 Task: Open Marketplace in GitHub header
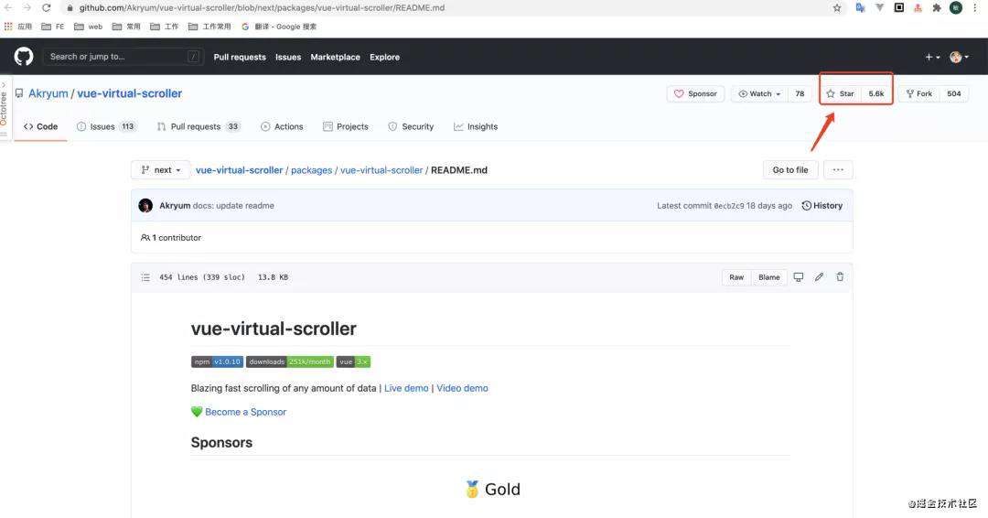pos(335,57)
